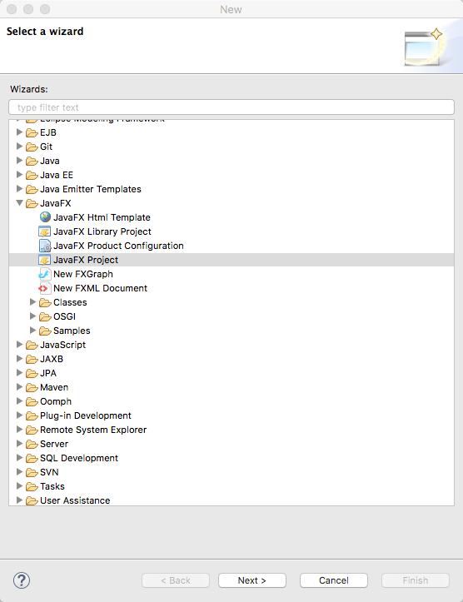The image size is (463, 602).
Task: Click the New FXML Document icon
Action: pos(44,288)
